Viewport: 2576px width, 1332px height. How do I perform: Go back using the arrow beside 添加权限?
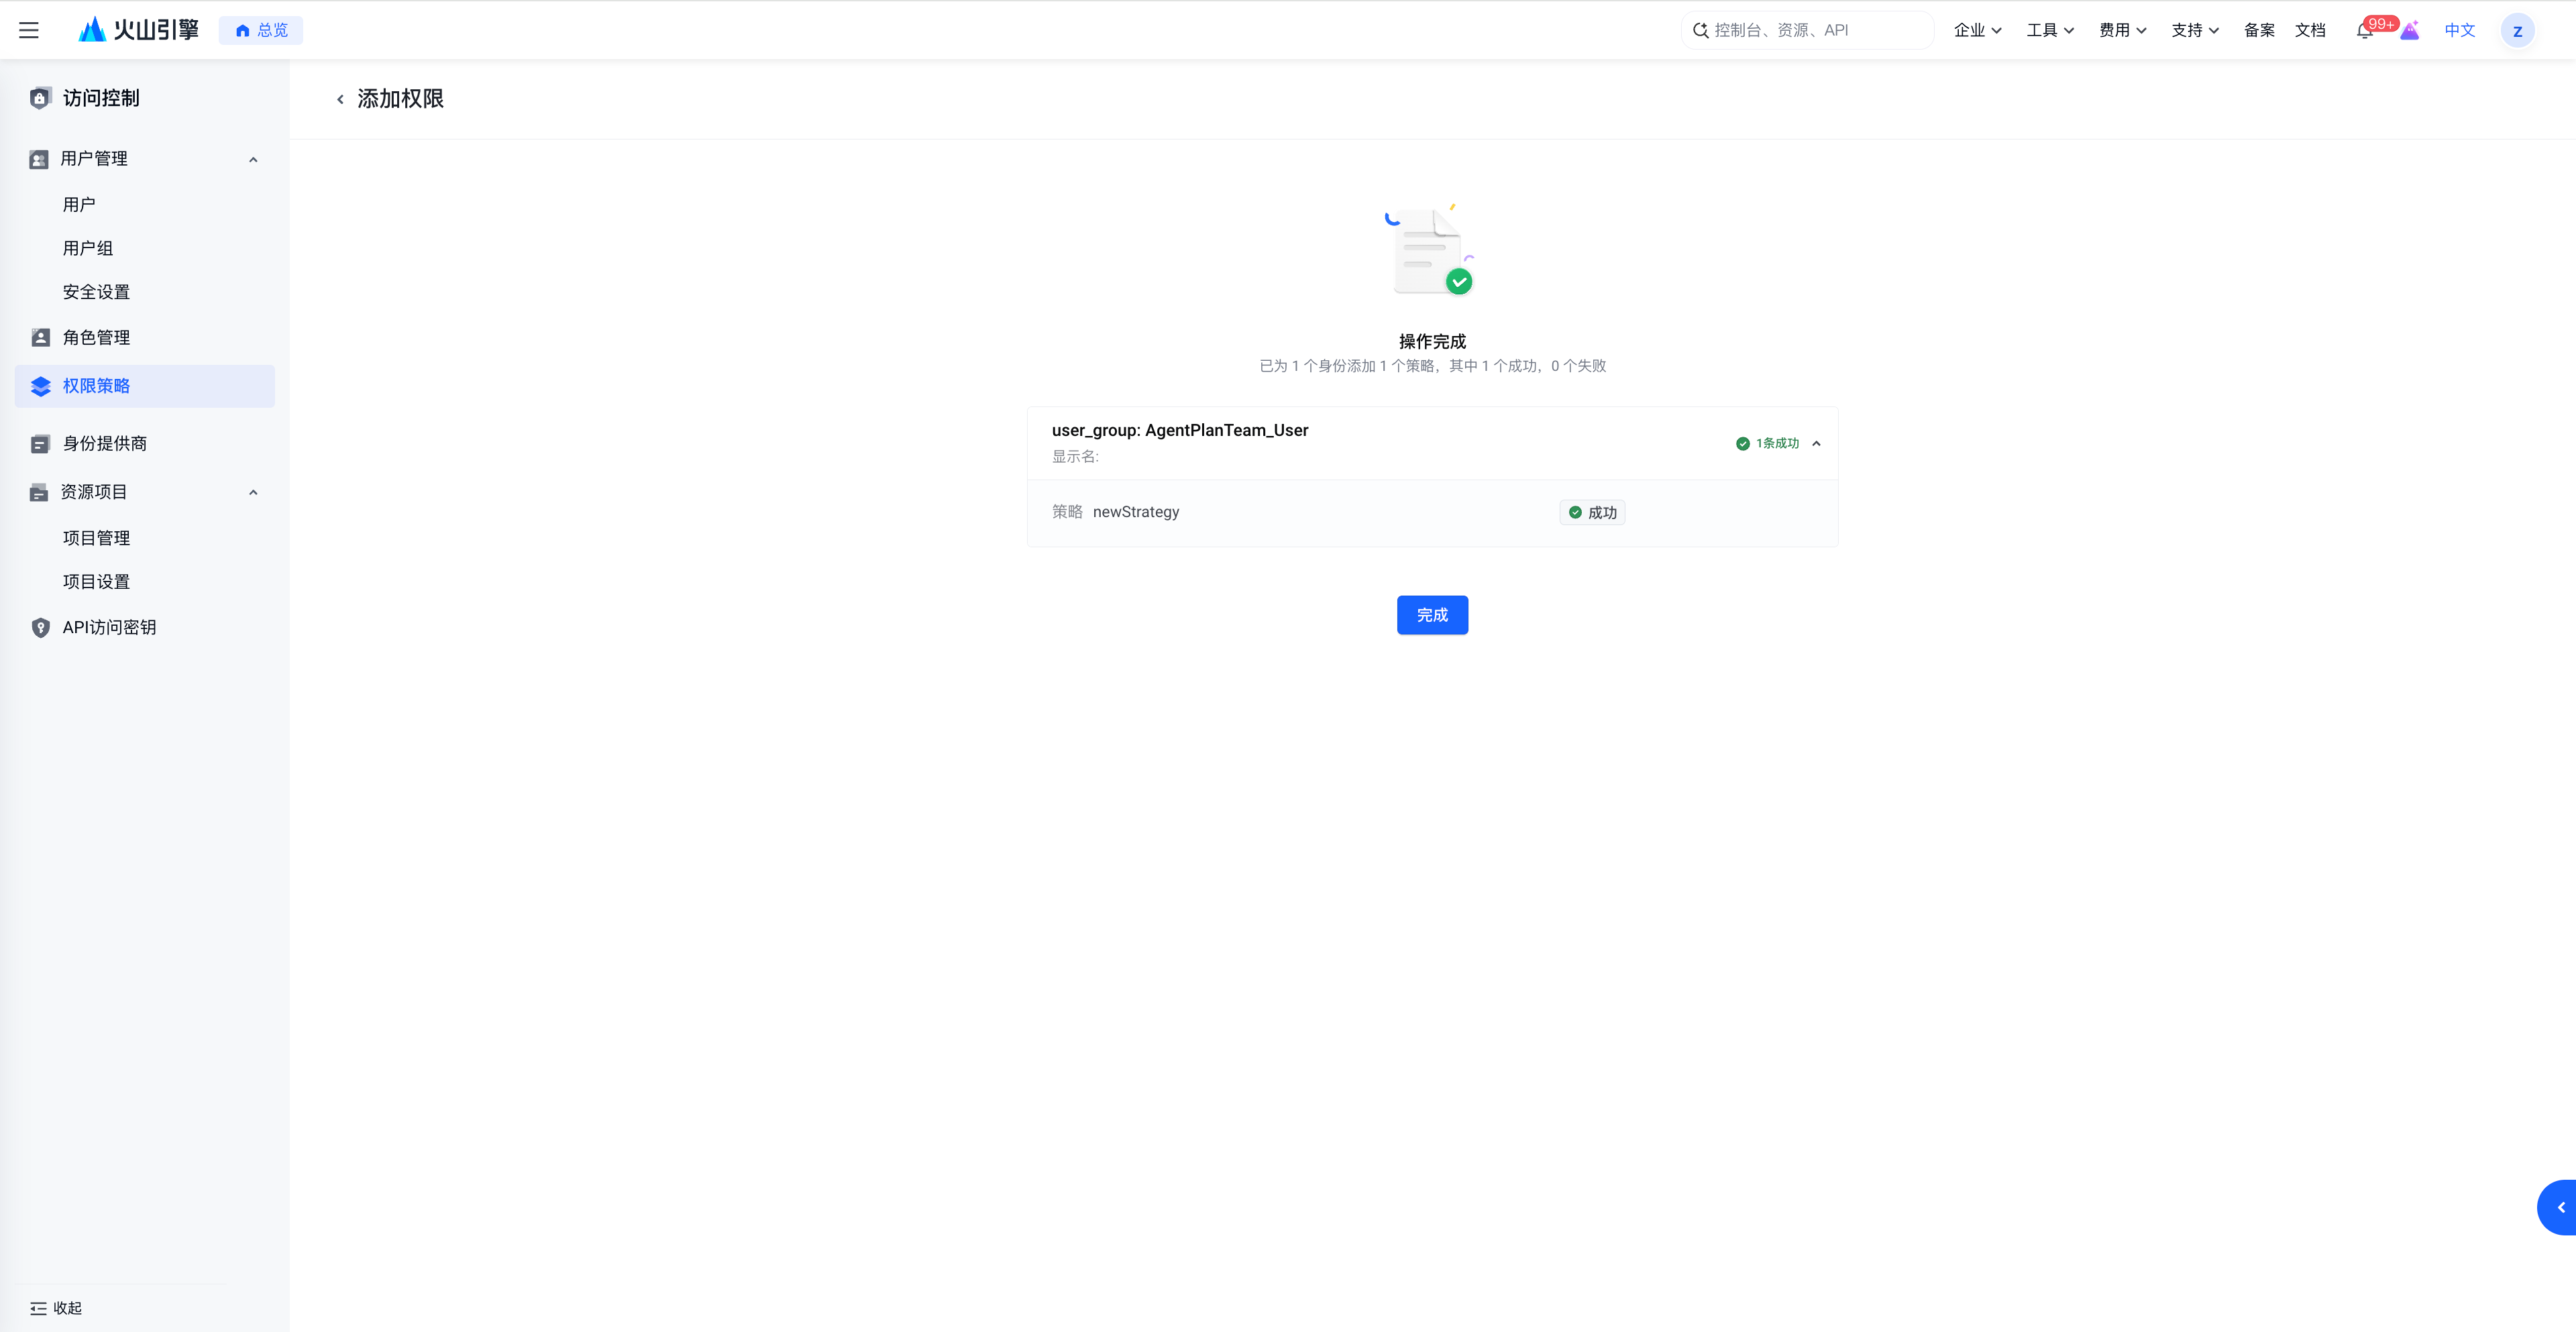pyautogui.click(x=340, y=99)
